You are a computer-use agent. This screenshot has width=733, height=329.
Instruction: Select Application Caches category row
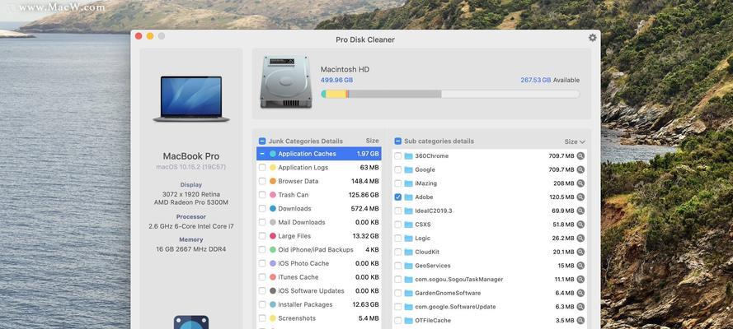point(319,154)
